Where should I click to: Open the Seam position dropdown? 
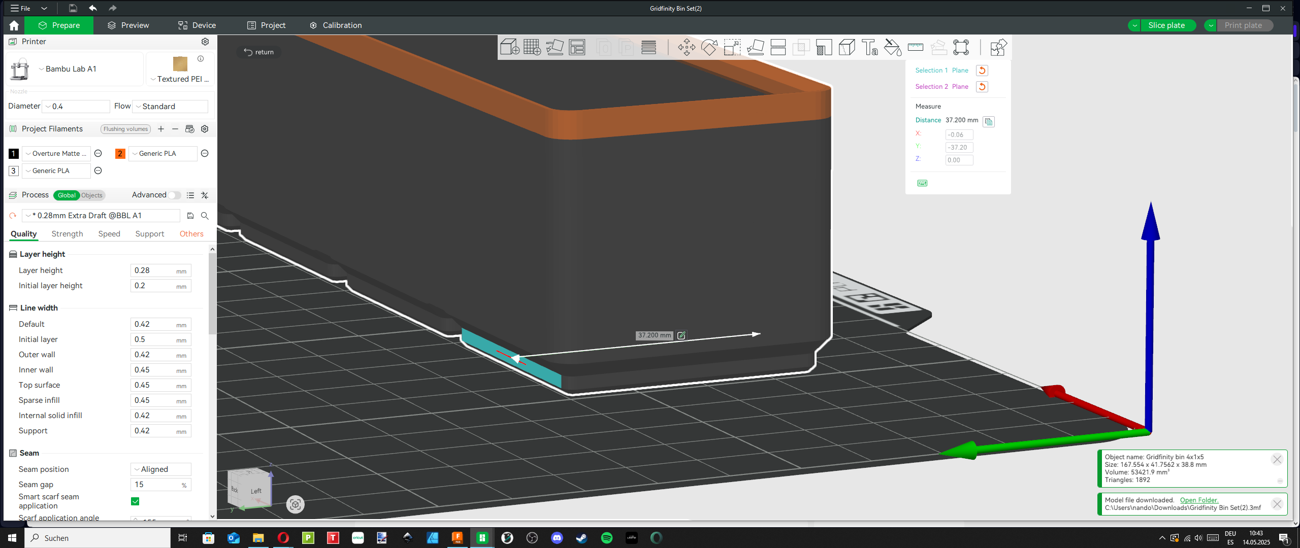161,469
